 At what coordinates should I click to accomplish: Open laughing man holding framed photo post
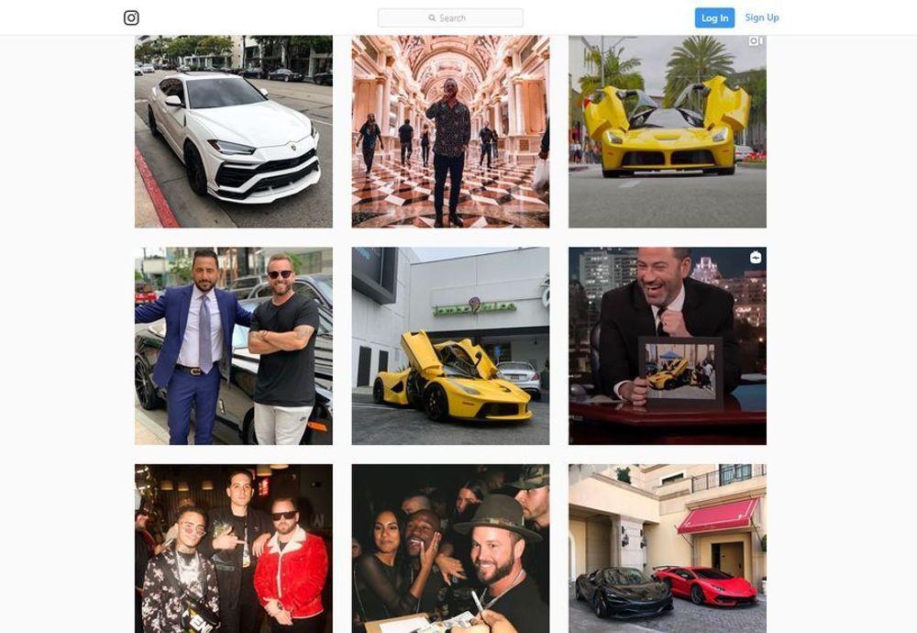668,346
